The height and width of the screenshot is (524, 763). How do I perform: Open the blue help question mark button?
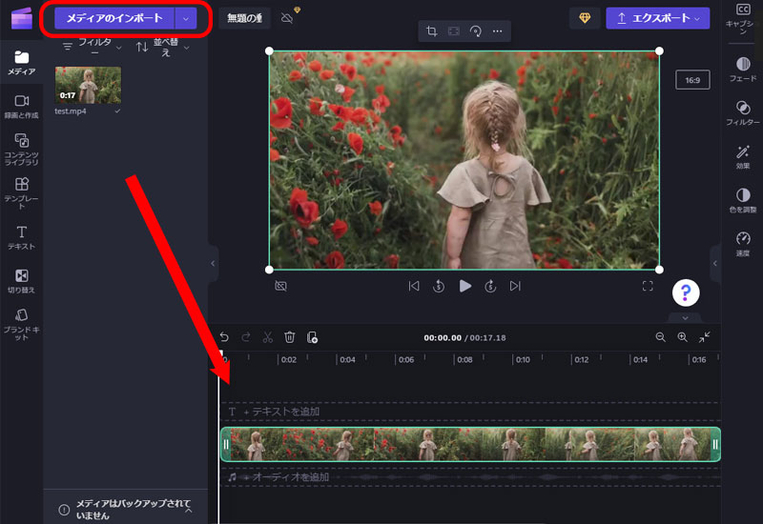pos(687,292)
